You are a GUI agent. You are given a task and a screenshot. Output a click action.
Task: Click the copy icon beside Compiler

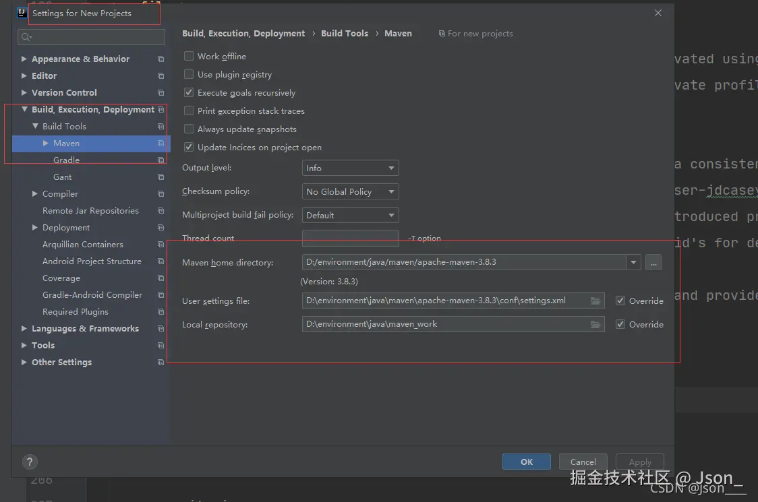point(161,194)
